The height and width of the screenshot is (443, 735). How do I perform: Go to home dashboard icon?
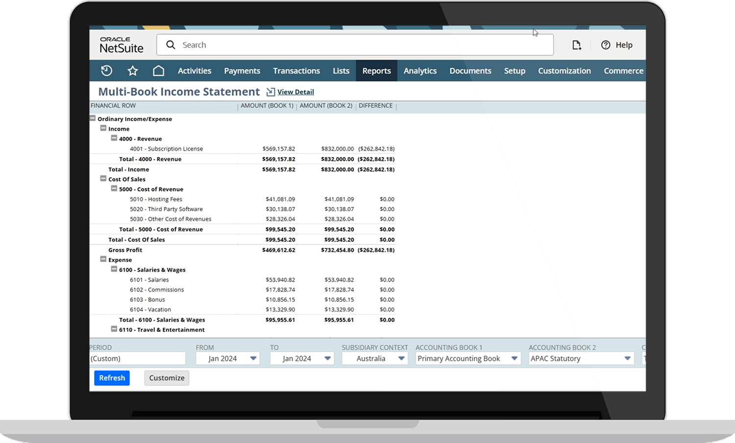(x=158, y=70)
